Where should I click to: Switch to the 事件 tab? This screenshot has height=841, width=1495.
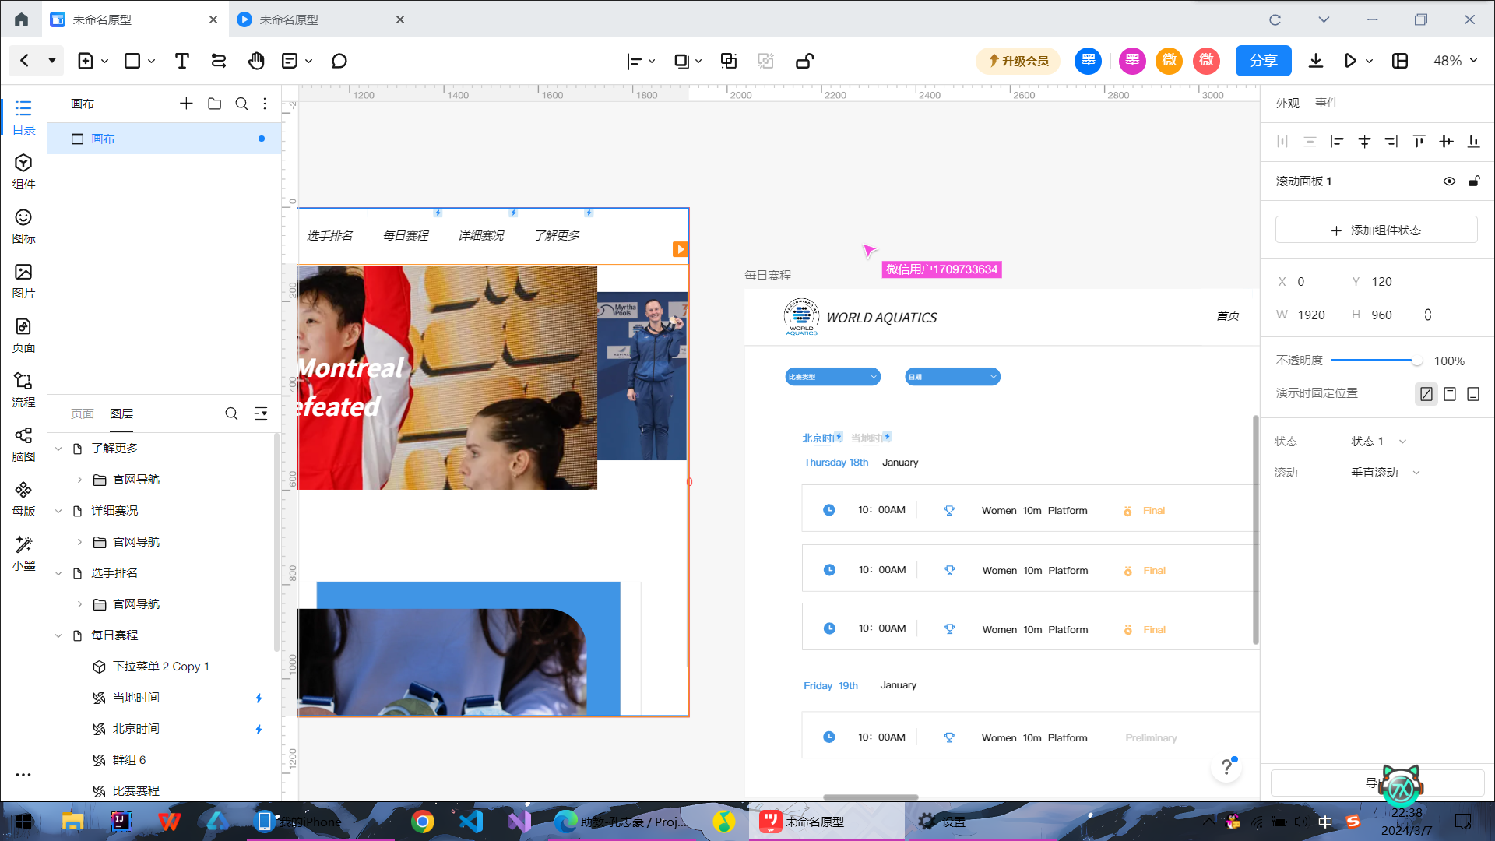1327,103
